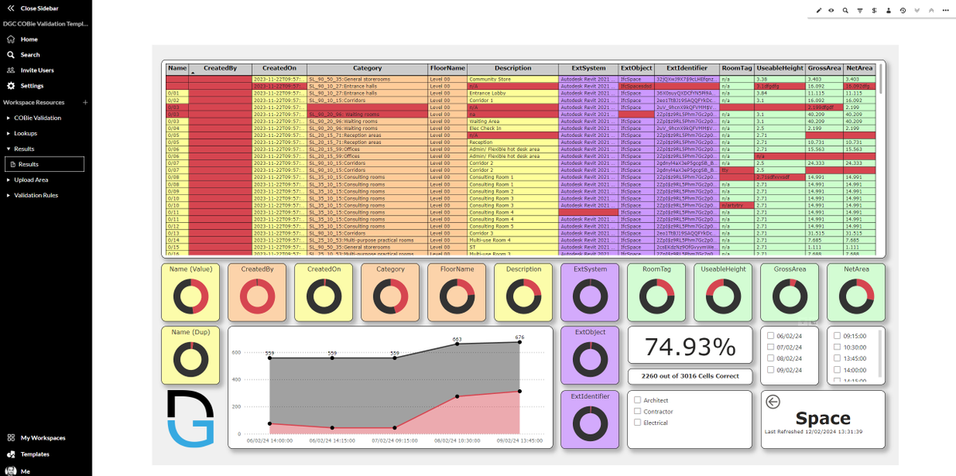956x476 pixels.
Task: Click Close Sidebar label
Action: tap(39, 8)
